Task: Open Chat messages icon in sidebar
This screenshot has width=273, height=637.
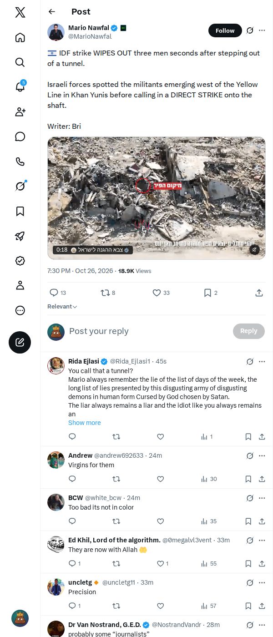Action: [x=20, y=136]
